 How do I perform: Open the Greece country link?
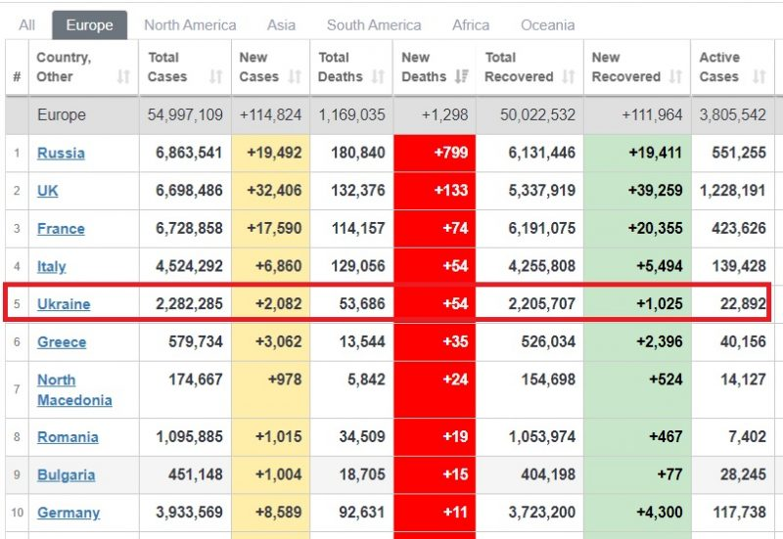pos(62,341)
